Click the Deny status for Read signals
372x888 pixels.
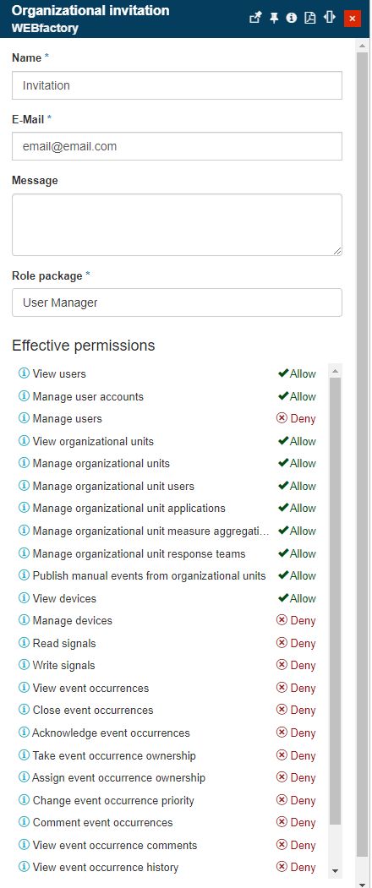pyautogui.click(x=295, y=643)
